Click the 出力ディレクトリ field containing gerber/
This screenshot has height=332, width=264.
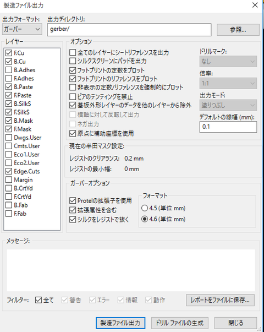click(129, 30)
